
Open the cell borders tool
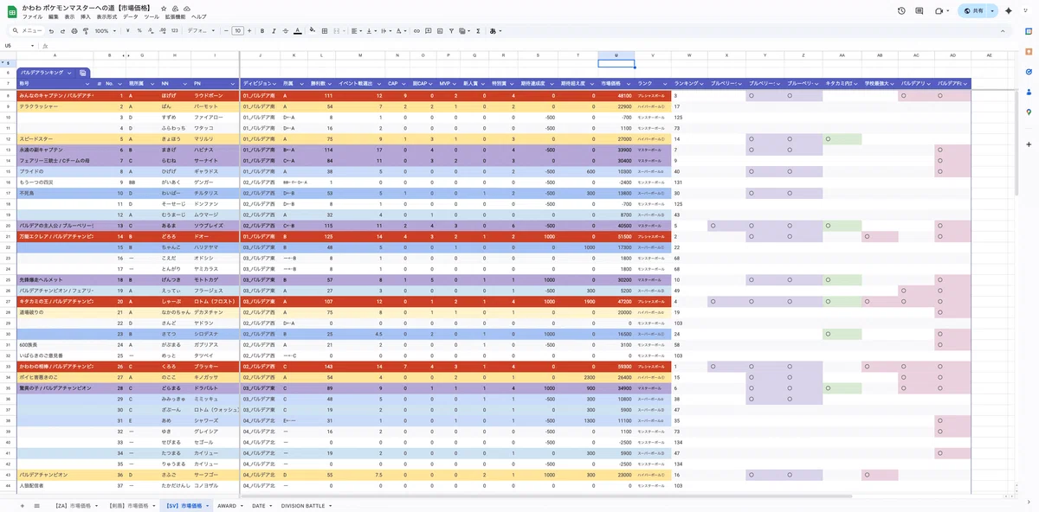324,30
